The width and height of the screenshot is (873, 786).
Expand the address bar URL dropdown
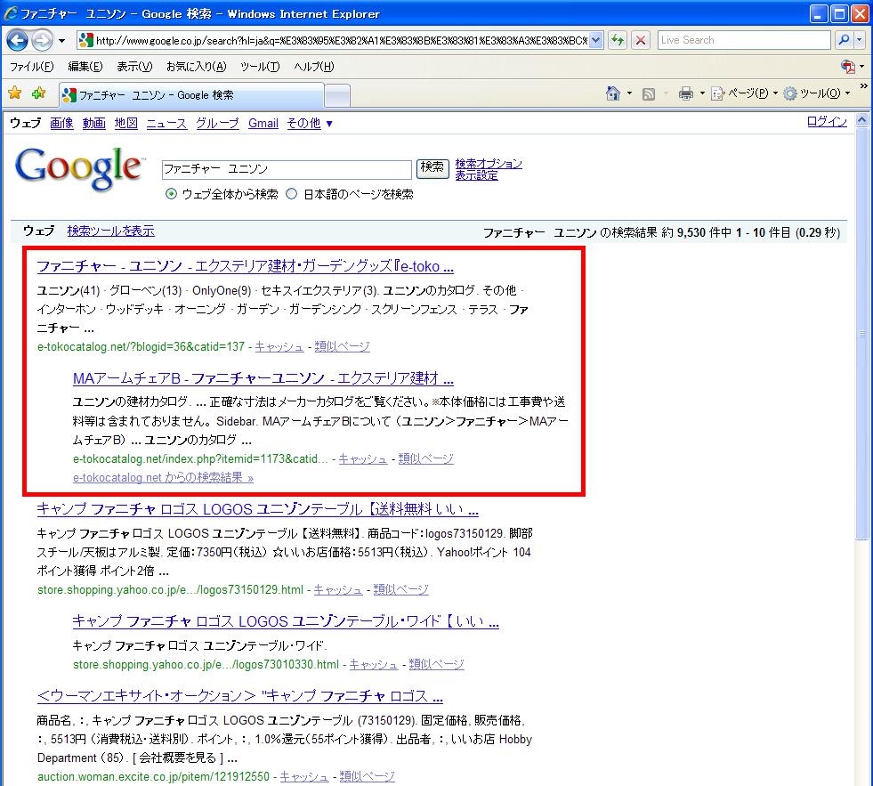pyautogui.click(x=595, y=40)
